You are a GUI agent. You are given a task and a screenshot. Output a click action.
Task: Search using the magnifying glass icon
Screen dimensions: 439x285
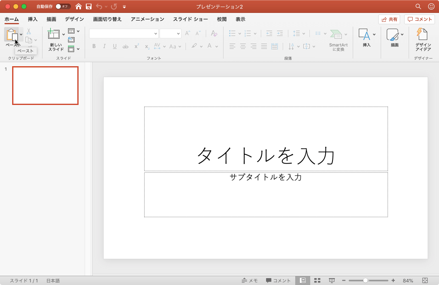point(418,6)
